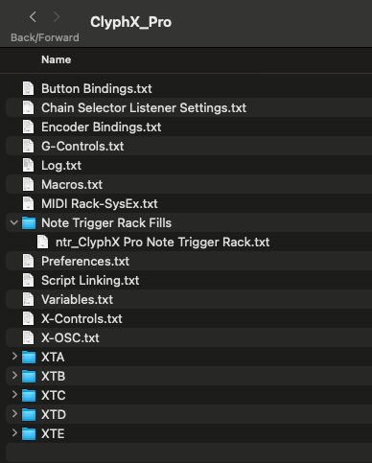Select the 'Preferences.txt' file name

point(85,262)
